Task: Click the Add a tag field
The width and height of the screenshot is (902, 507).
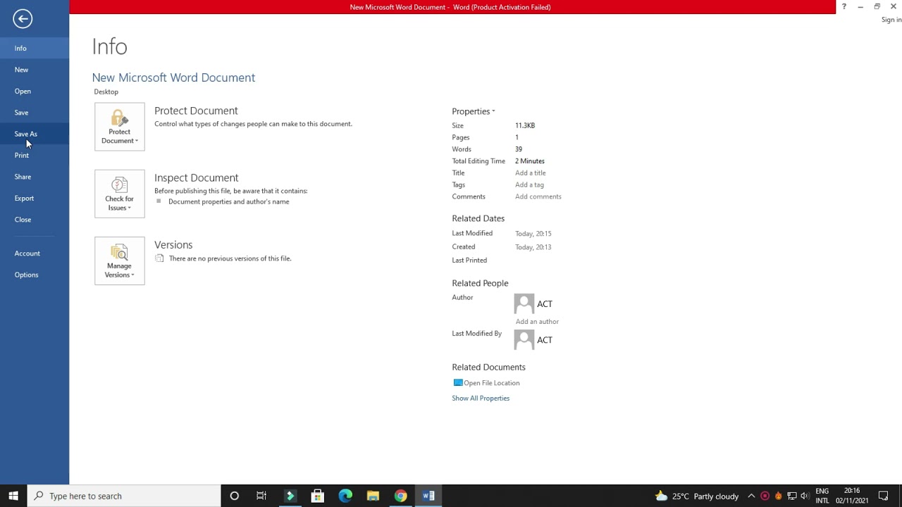Action: [529, 184]
